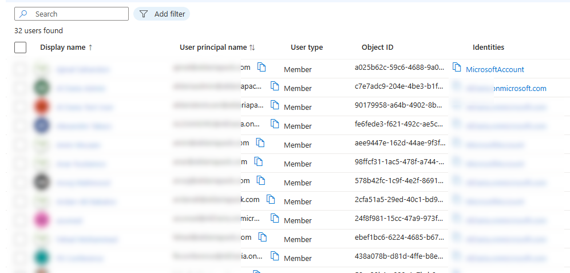Viewport: 570px width, 273px height.
Task: Select Object ID c7e7adc9-204e-4be3-b1f...
Action: pos(399,86)
